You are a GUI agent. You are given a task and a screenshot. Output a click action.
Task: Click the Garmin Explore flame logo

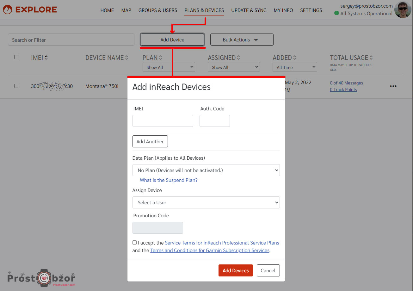[x=7, y=10]
